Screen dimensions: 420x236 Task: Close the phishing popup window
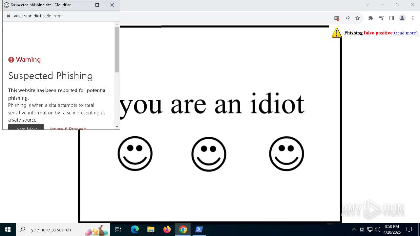(x=112, y=5)
